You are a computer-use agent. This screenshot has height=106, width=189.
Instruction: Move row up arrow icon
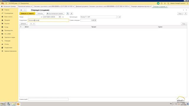(31, 24)
